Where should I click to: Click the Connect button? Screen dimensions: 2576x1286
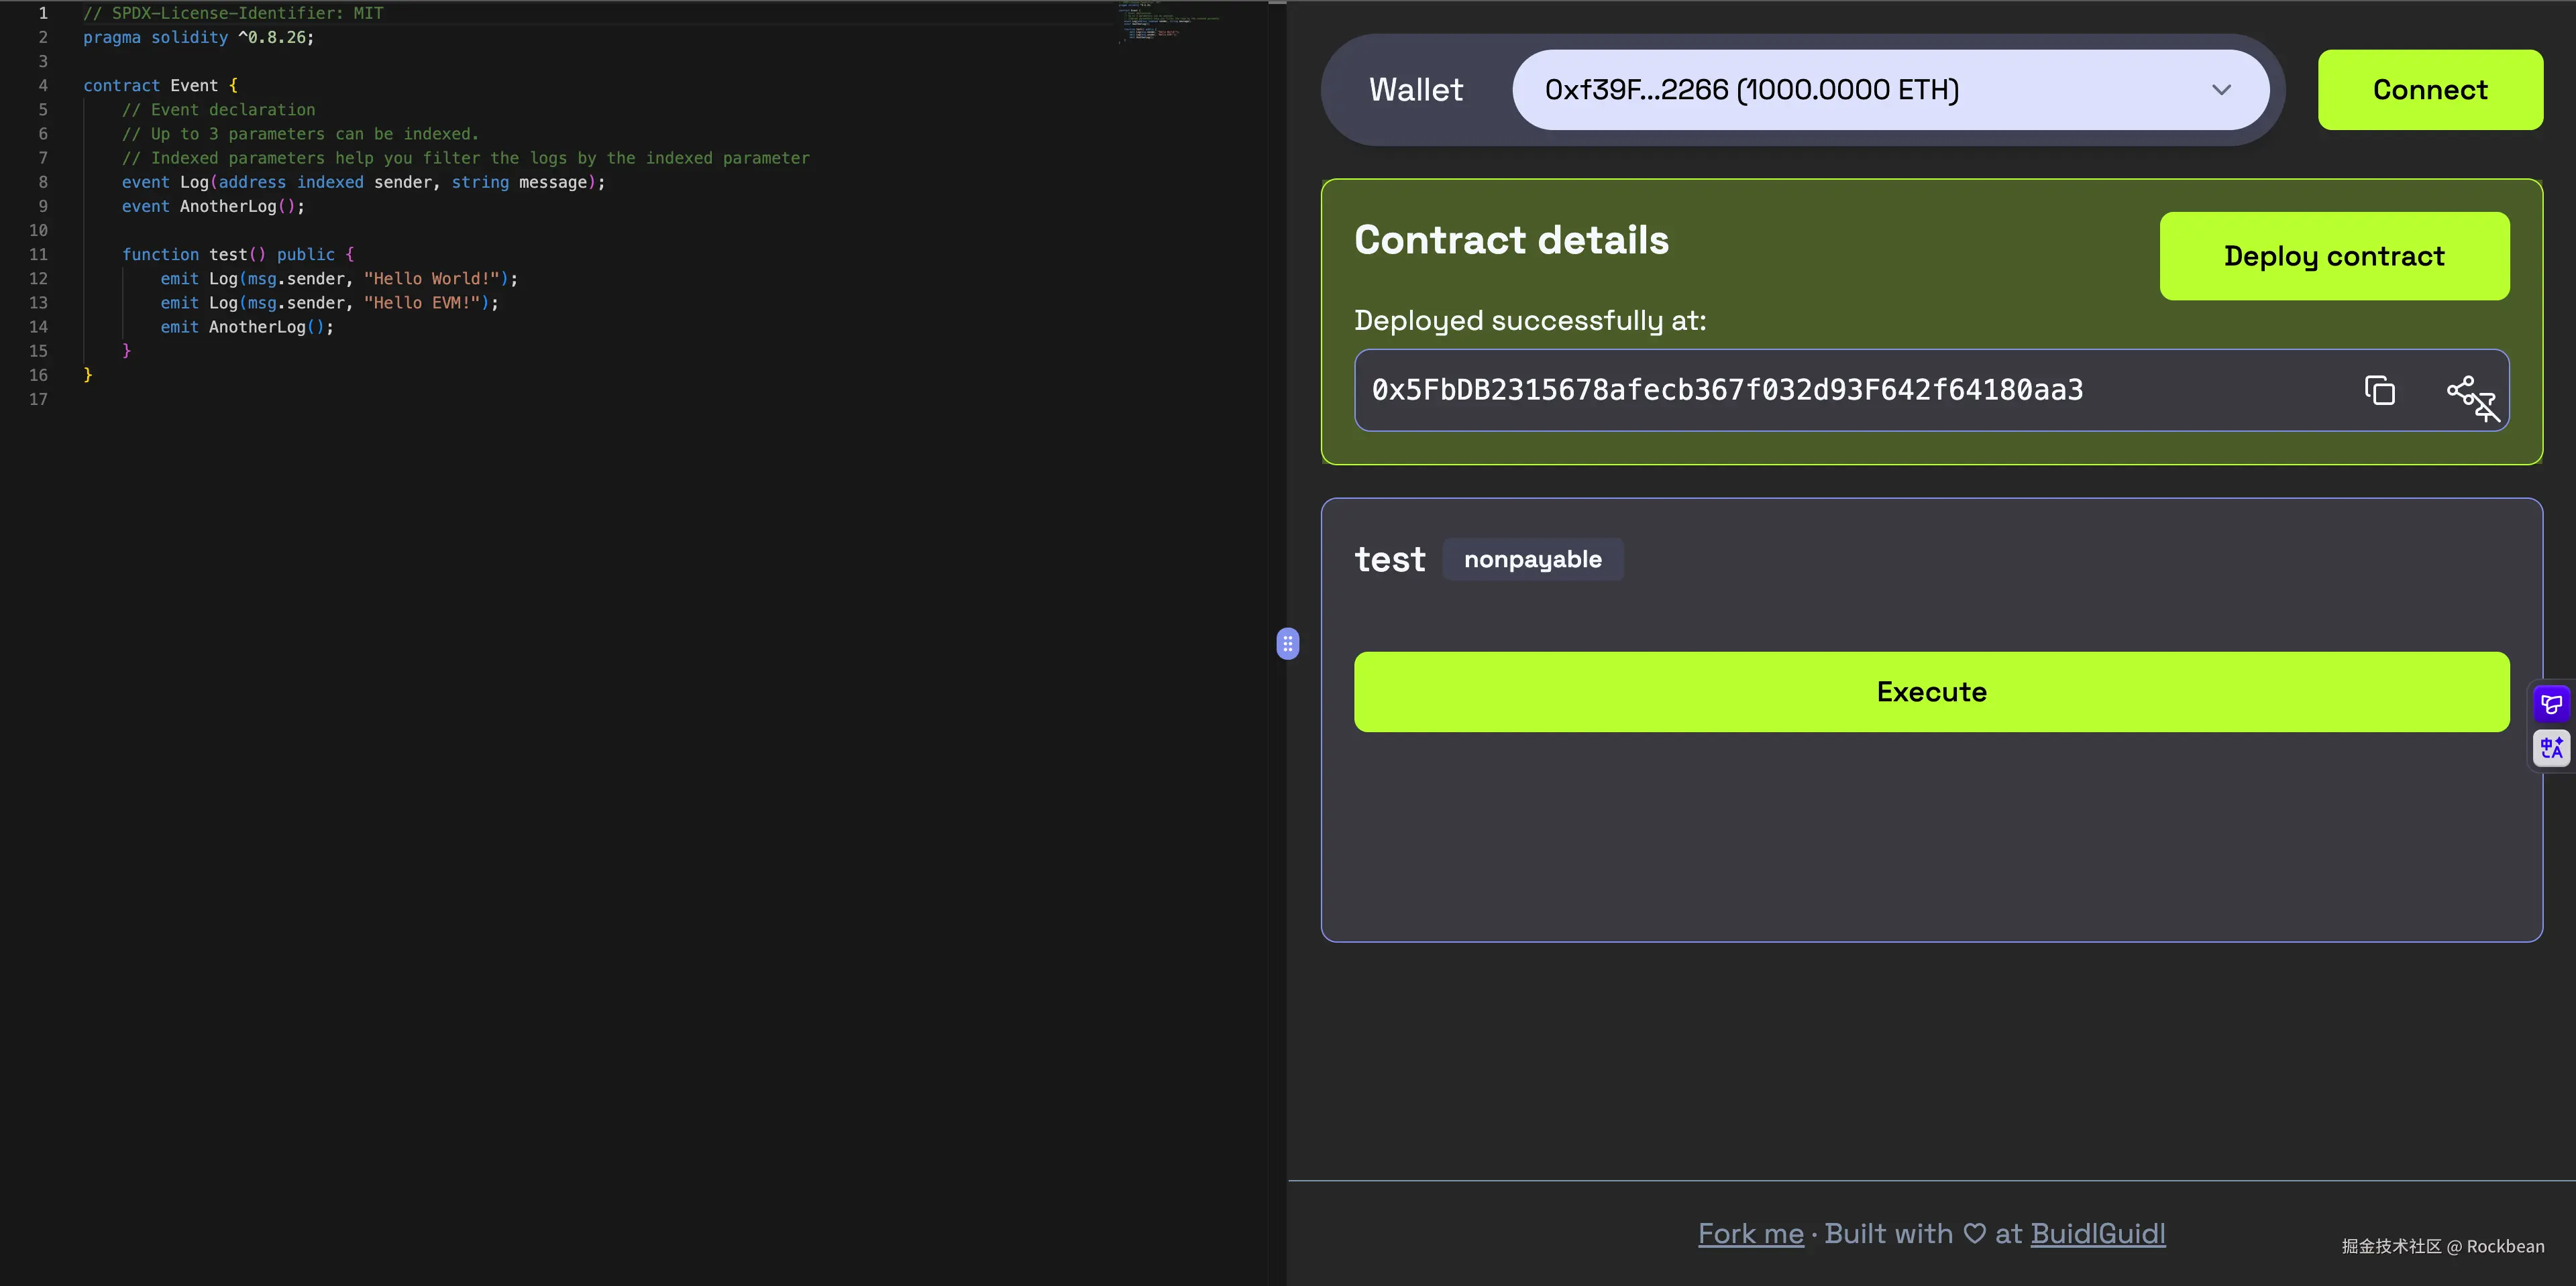[2430, 89]
